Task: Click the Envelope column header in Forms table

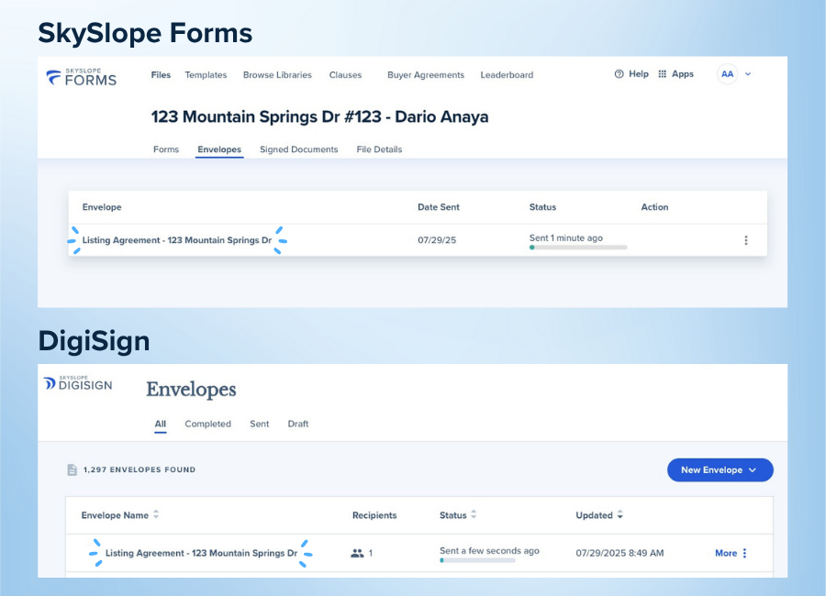Action: 102,207
